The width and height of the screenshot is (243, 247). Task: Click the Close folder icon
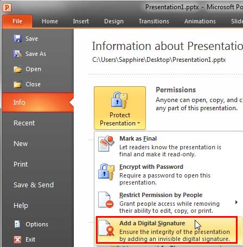[17, 84]
